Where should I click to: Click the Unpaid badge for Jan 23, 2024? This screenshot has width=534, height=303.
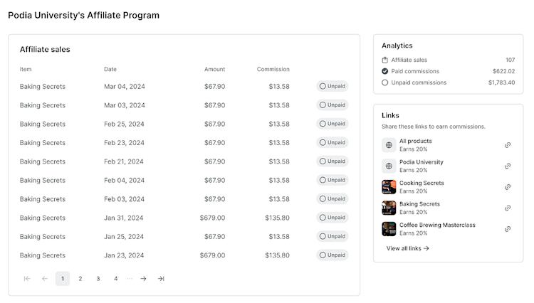tap(333, 255)
